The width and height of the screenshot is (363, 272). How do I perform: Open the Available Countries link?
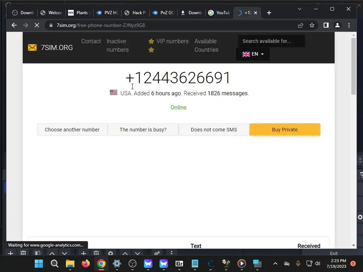(206, 45)
